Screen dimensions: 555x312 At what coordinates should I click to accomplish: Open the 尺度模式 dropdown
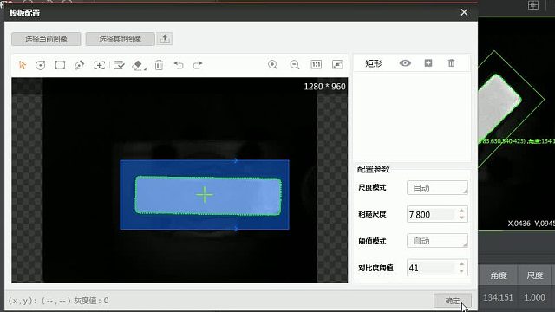tap(437, 188)
